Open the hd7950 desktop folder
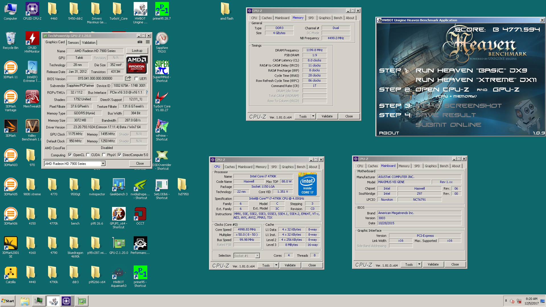 (183, 187)
